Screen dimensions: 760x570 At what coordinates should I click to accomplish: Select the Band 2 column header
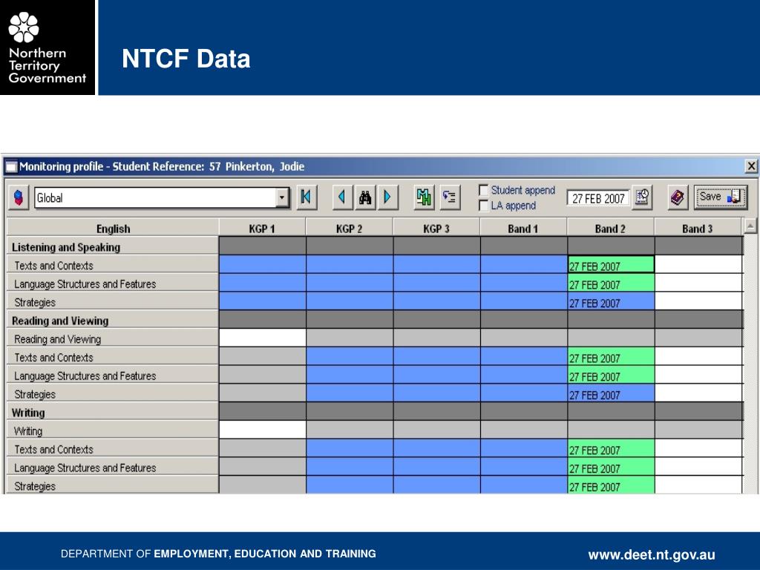tap(610, 229)
